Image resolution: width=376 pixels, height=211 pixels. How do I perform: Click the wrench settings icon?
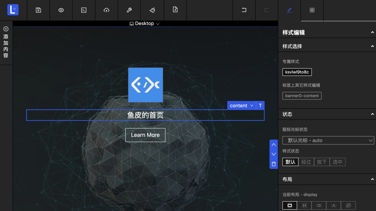point(129,10)
